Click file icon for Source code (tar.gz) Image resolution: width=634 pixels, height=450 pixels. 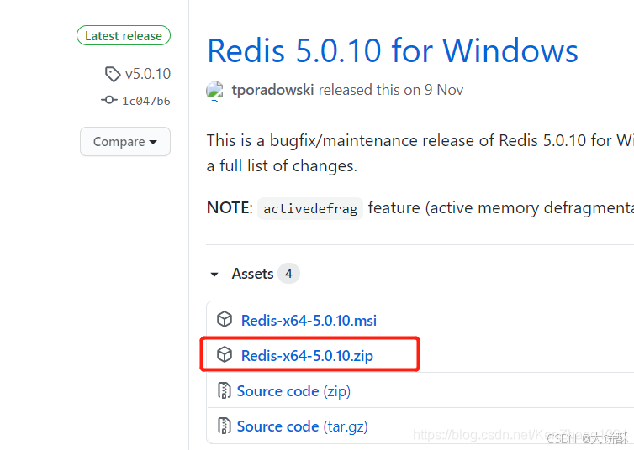click(224, 426)
